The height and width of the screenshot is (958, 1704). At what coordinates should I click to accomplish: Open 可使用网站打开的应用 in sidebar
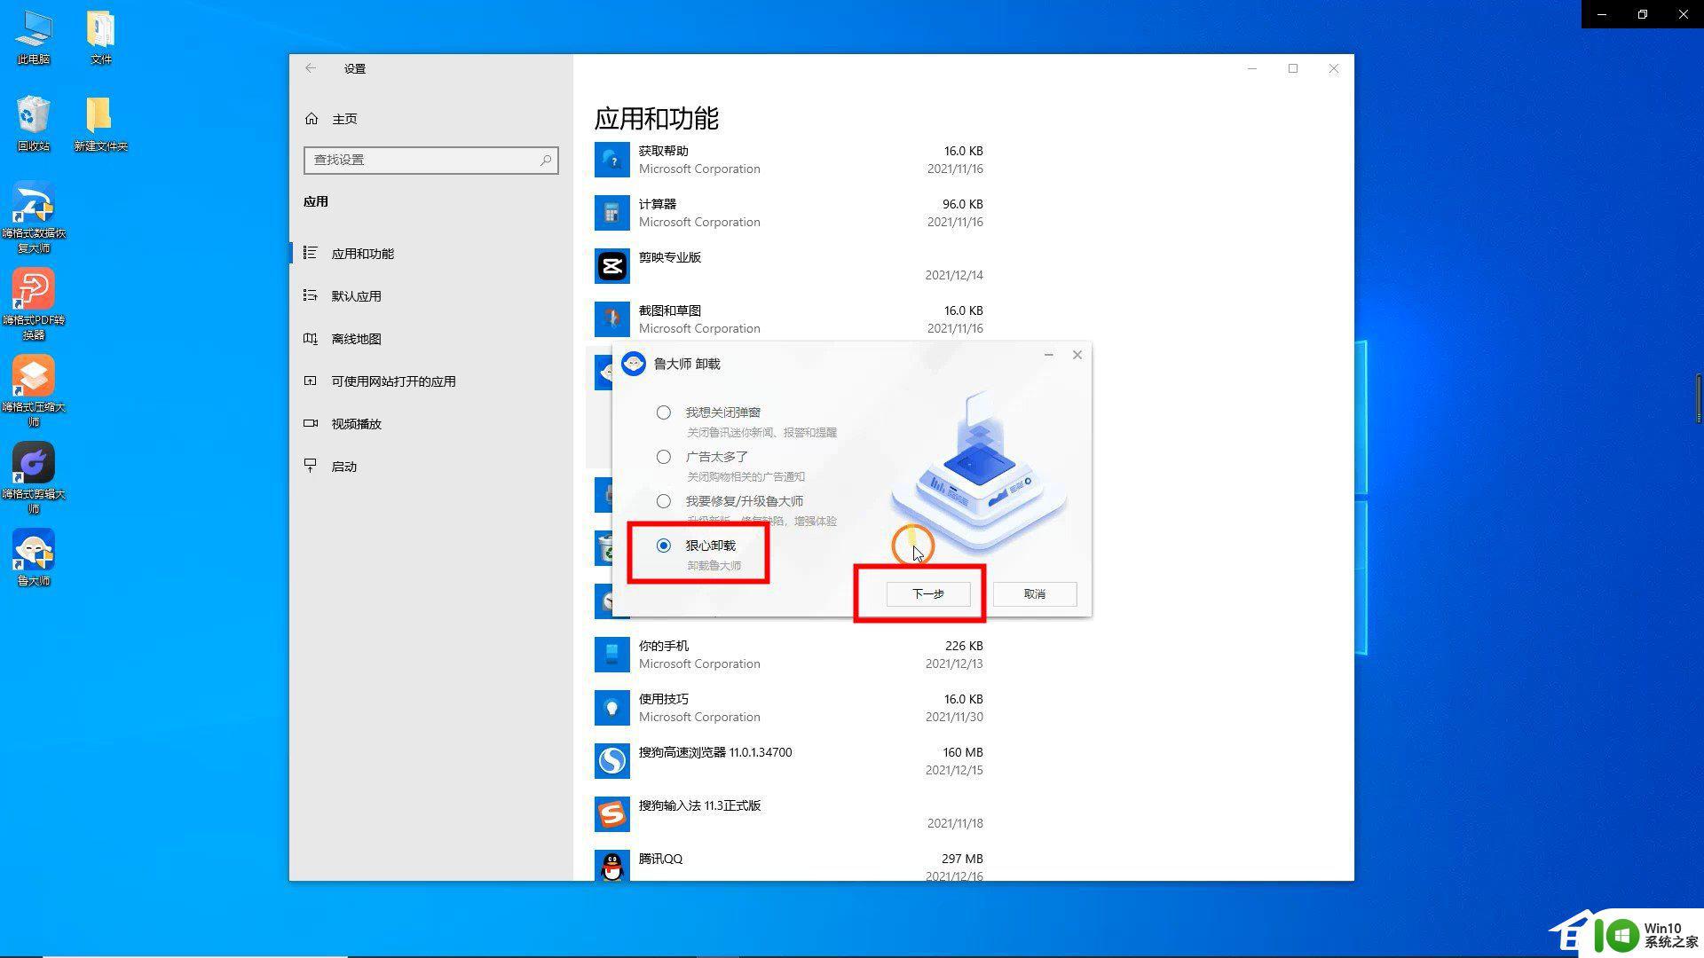(430, 381)
